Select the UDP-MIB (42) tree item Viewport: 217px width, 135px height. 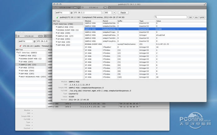64,45
